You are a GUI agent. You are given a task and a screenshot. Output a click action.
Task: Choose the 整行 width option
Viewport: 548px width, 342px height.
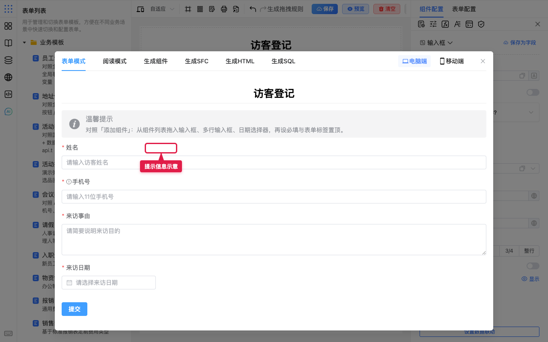(x=529, y=251)
